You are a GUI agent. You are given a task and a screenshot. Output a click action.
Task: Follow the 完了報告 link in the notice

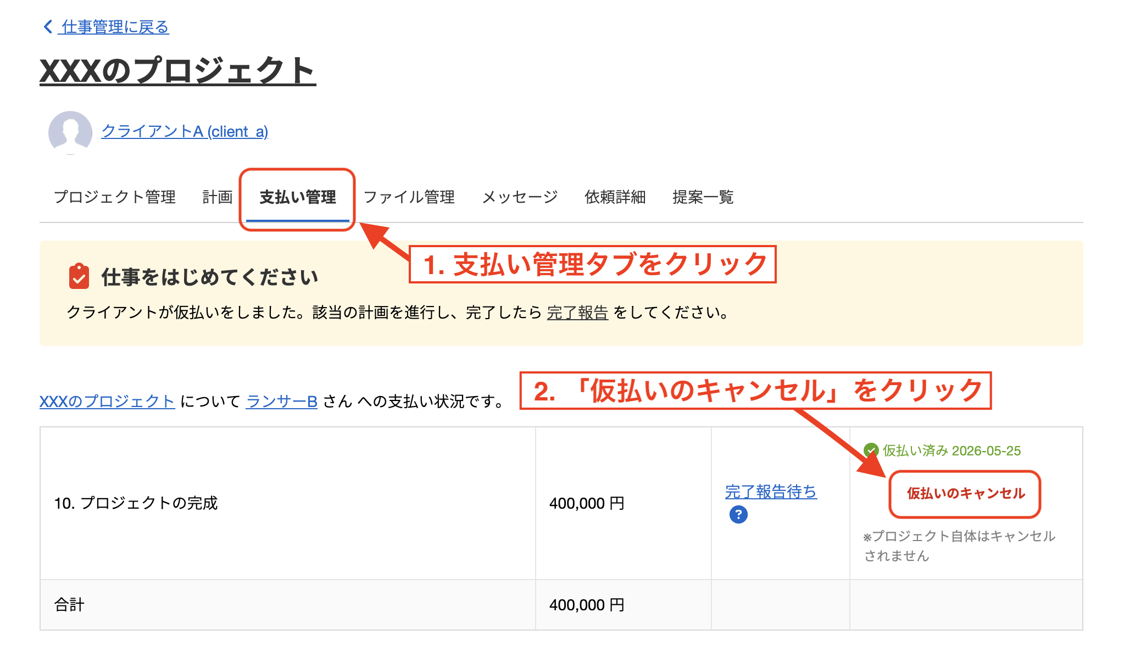[x=577, y=313]
